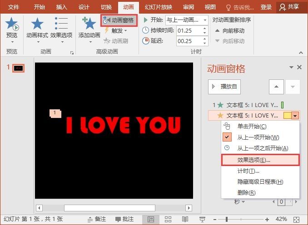Image resolution: width=308 pixels, height=225 pixels.
Task: Switch to Slide Sorter view icon
Action: click(168, 219)
